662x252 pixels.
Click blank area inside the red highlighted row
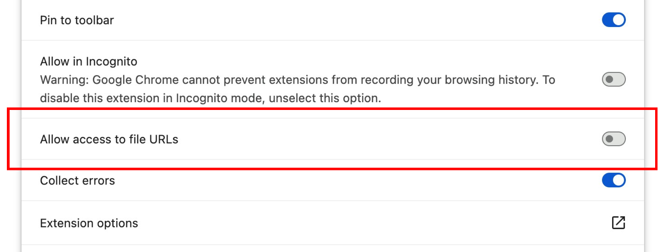(x=389, y=139)
